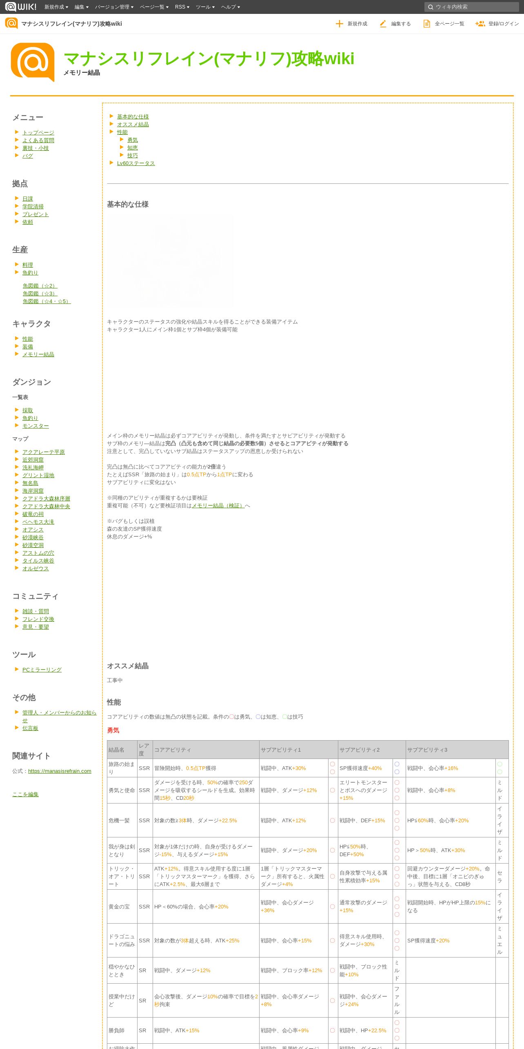Open 管理人・メンバーからのお知らせ link
Screen dimensions: 524x1049
coord(60,717)
